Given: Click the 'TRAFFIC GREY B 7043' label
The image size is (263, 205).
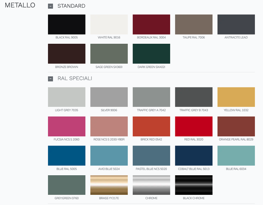Looking at the screenshot, I should (x=194, y=110).
